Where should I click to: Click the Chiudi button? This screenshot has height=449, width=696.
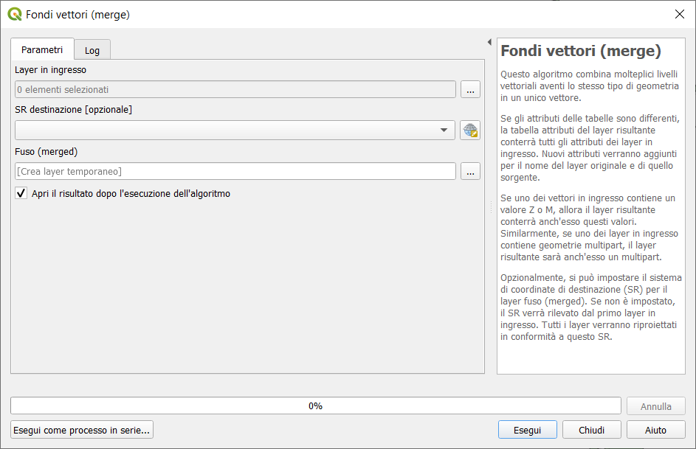pyautogui.click(x=591, y=430)
